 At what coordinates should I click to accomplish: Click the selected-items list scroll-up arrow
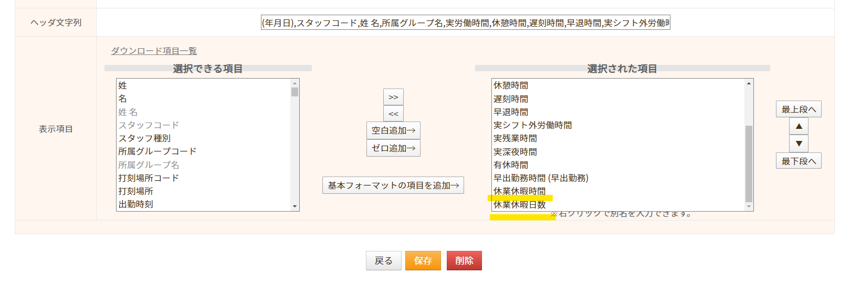(749, 83)
